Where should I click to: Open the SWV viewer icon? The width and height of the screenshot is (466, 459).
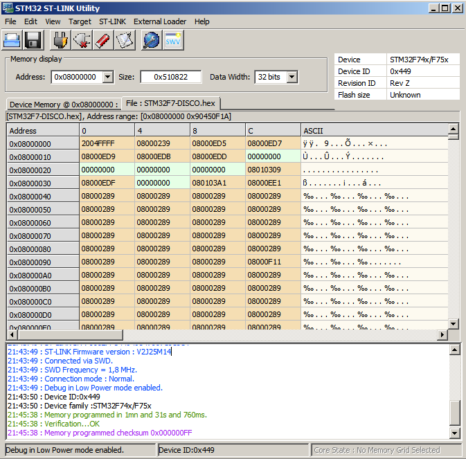point(172,40)
